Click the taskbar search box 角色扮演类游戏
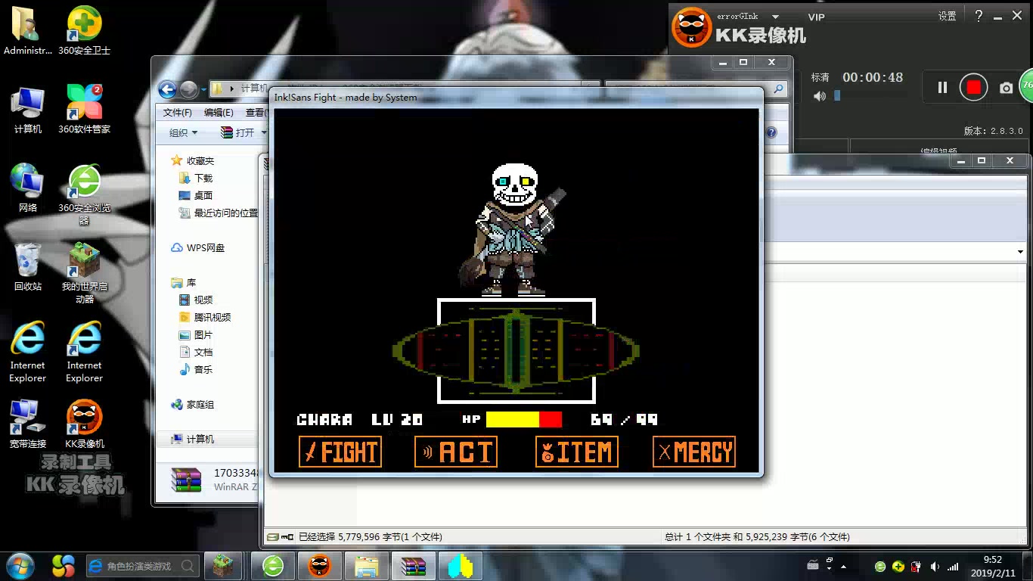Screen dimensions: 1033x581 click(142, 566)
